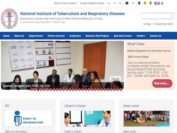177x133 pixels.
Task: Open the Tenders menu
Action: [141, 36]
